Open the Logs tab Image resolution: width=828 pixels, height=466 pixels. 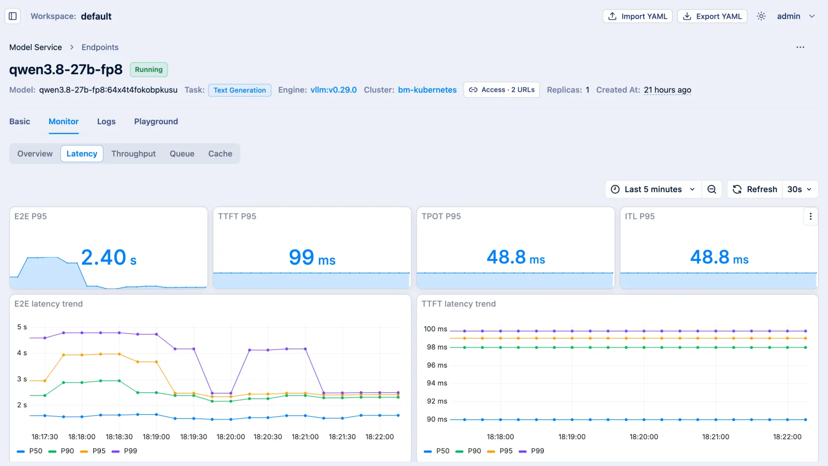point(106,121)
